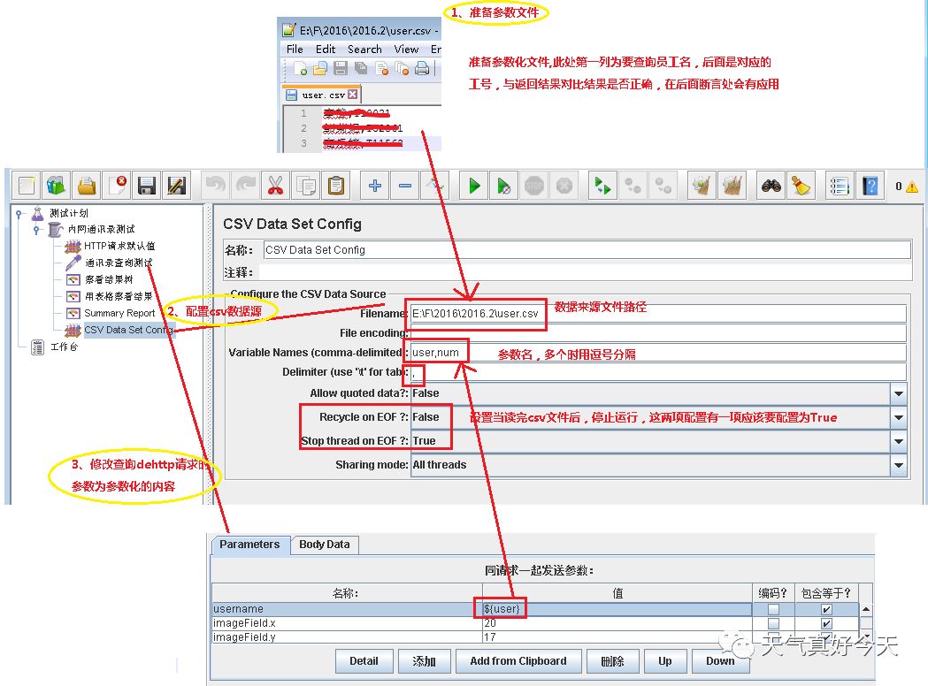Viewport: 928px width, 686px height.
Task: Click the Add from Clipboard button
Action: tap(518, 661)
